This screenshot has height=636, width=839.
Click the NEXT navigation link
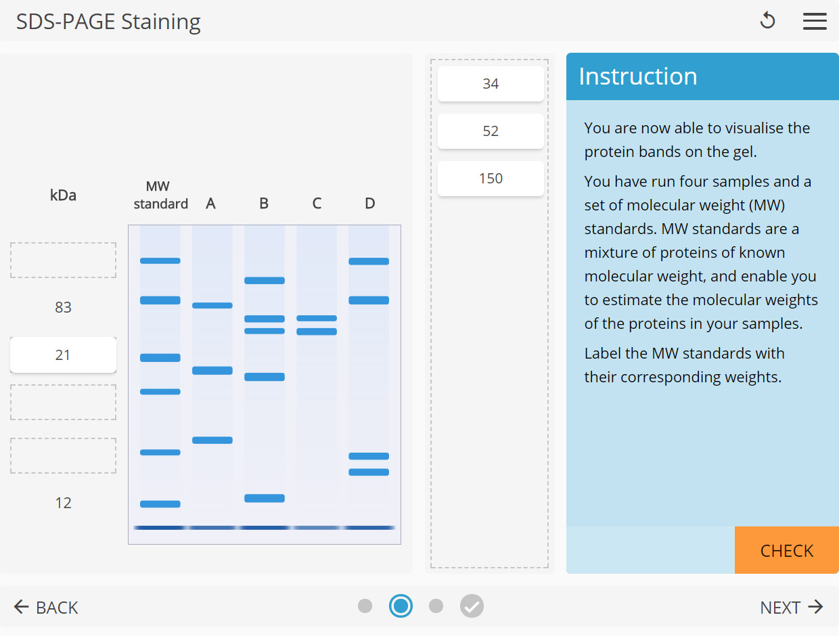point(779,607)
